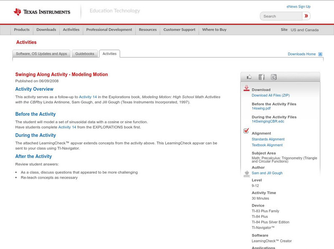The image size is (334, 249).
Task: Click TI-83 Plus Family device entry
Action: coord(266,211)
